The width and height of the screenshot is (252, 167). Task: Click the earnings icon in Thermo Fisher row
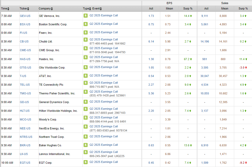[86, 92]
